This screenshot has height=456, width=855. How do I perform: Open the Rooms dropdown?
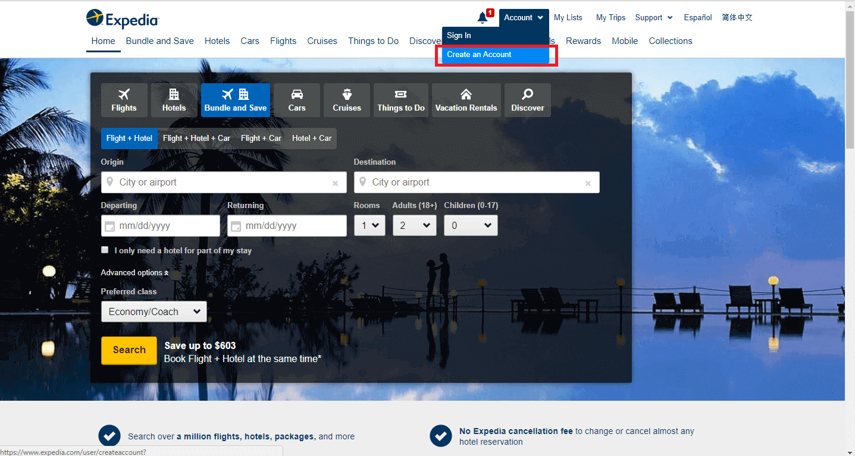(x=369, y=225)
